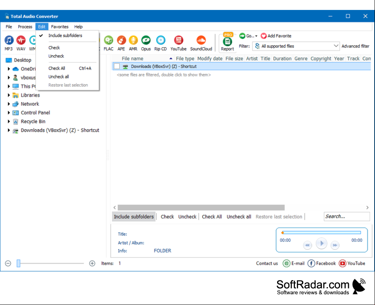Click the Search input field
The image size is (375, 305).
pos(346,217)
